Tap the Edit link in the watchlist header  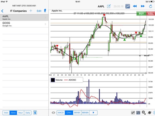39,11
